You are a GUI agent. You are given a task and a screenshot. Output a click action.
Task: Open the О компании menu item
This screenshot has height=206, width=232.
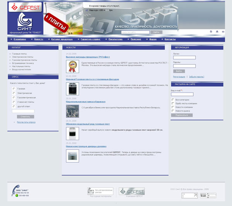coord(20,39)
